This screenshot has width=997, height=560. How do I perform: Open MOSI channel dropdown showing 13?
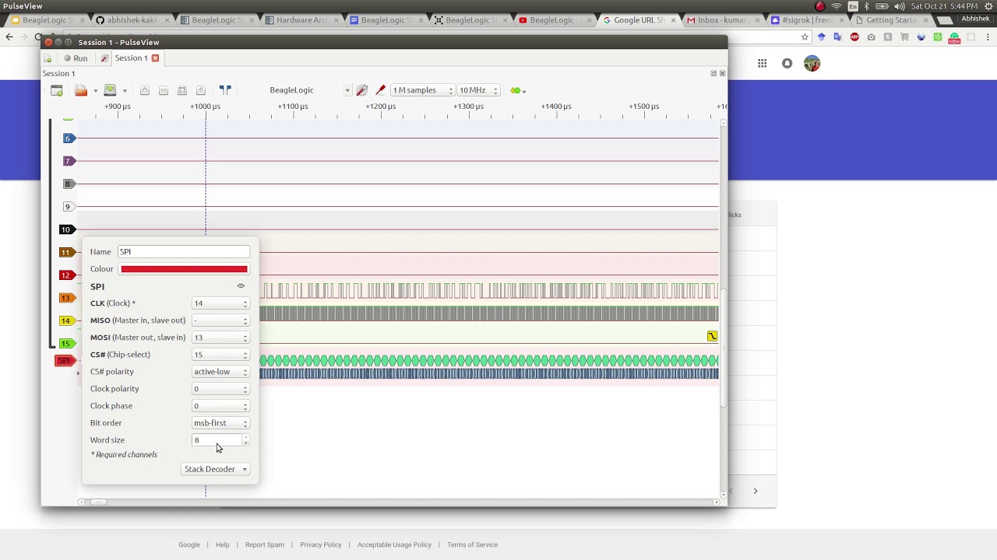(220, 338)
